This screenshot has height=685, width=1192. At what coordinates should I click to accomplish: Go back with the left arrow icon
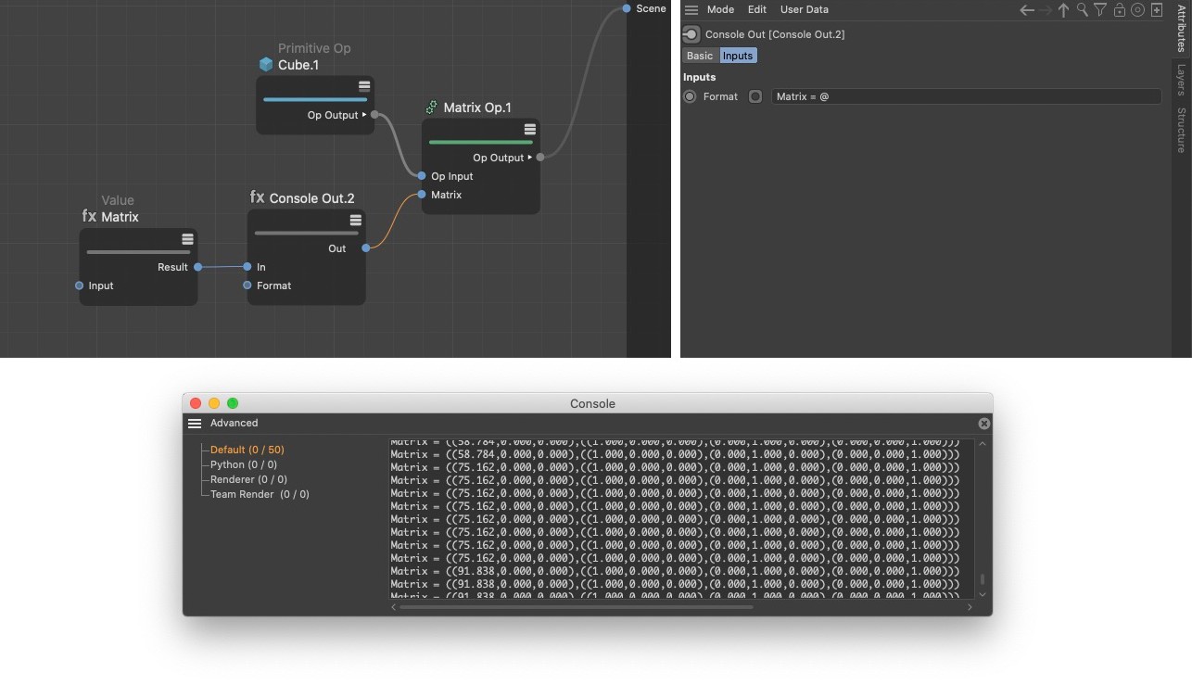(x=1027, y=10)
